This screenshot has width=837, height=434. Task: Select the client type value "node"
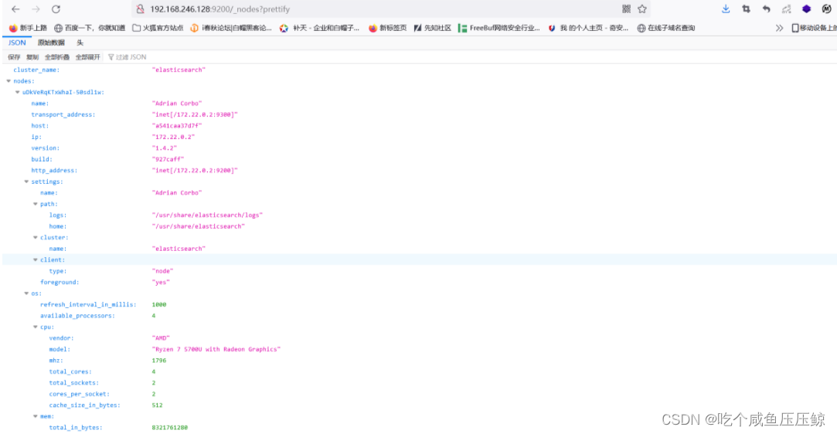tap(163, 271)
